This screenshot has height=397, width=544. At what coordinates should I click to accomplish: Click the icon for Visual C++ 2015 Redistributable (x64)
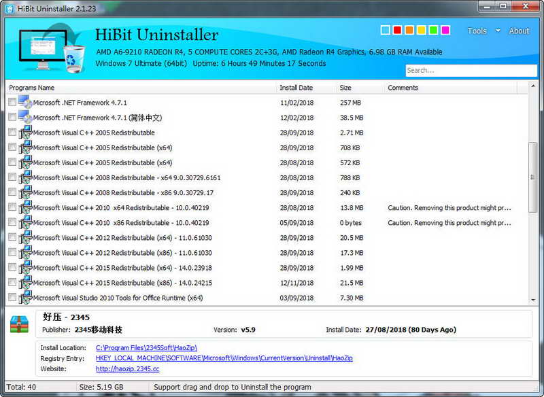click(x=25, y=267)
